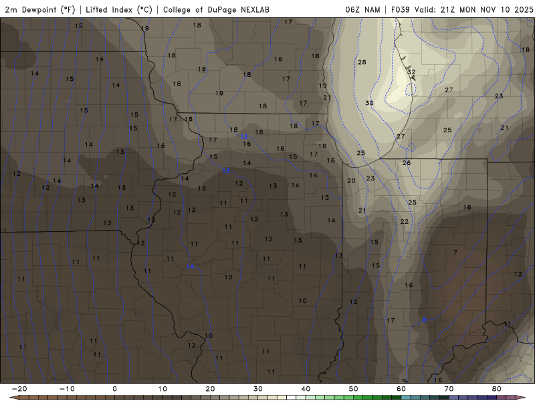This screenshot has width=535, height=401.
Task: Click the 32 dewpoint value on the map
Action: click(411, 72)
